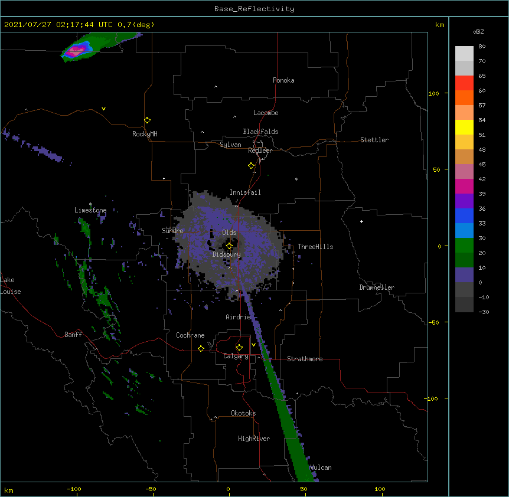509x497 pixels.
Task: Click the 2021/07/27 02:17:44 UTC timestamp
Action: (x=79, y=25)
